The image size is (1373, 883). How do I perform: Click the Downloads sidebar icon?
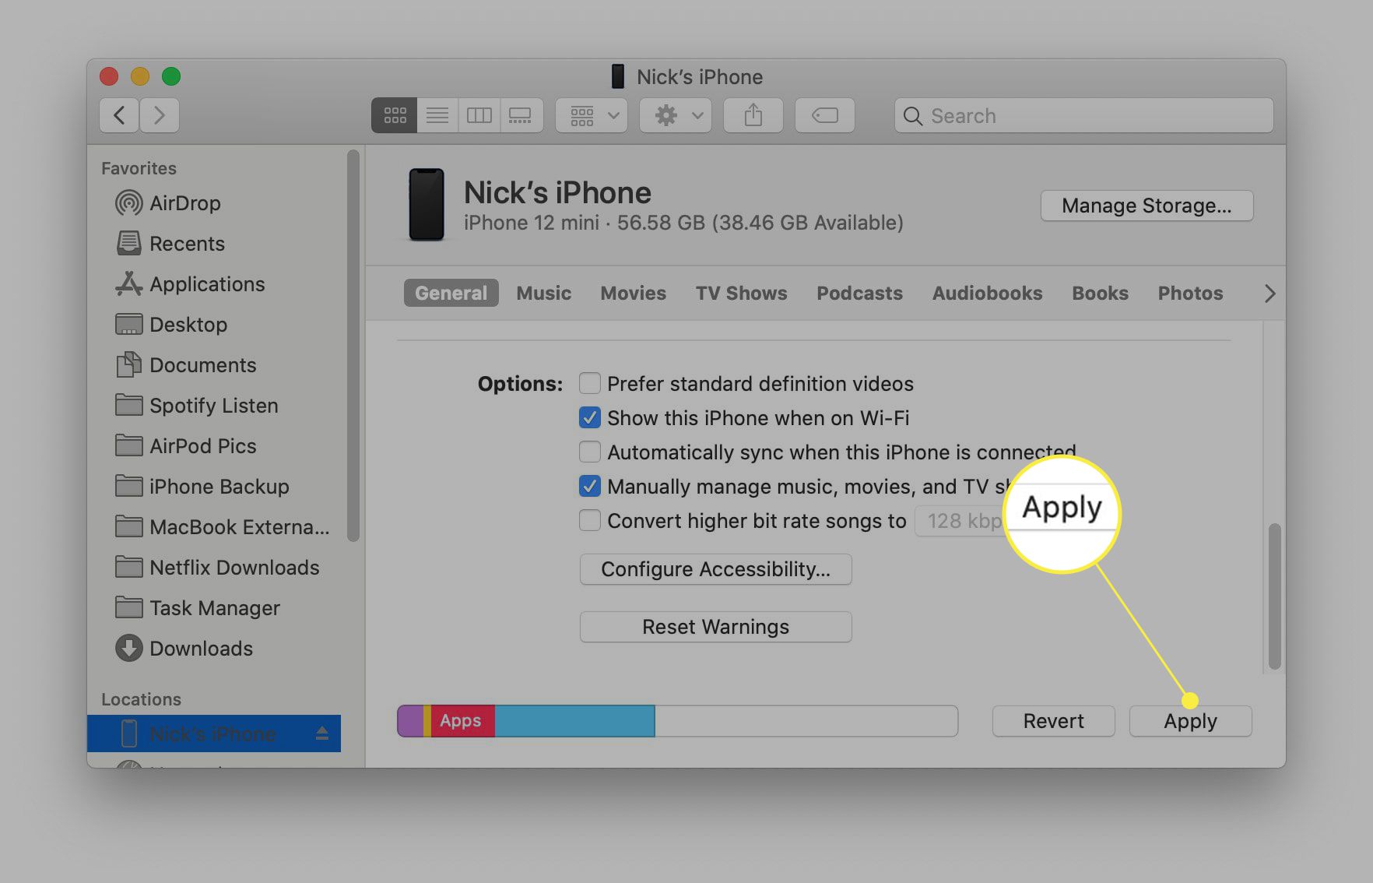[129, 649]
